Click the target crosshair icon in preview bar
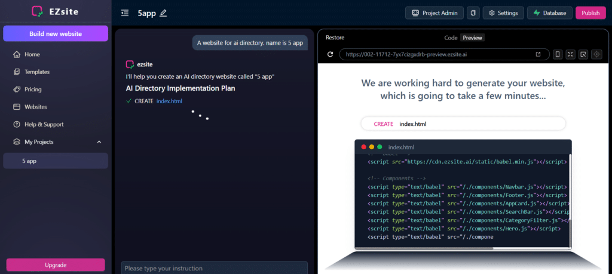 point(596,54)
